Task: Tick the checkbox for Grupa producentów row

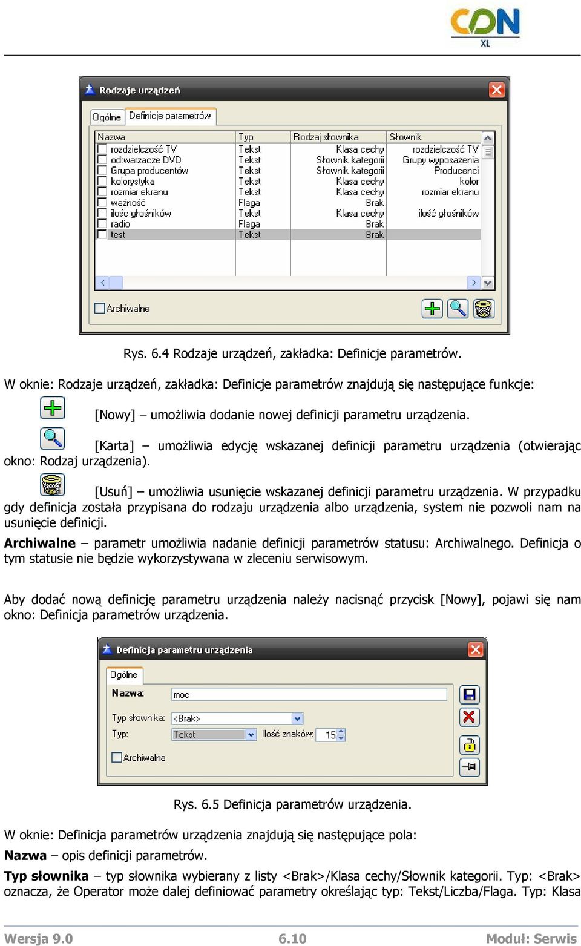Action: coord(102,171)
